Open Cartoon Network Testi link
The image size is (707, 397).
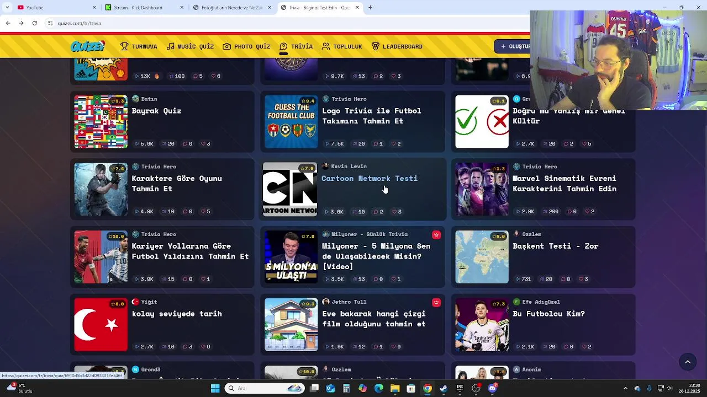pyautogui.click(x=370, y=178)
